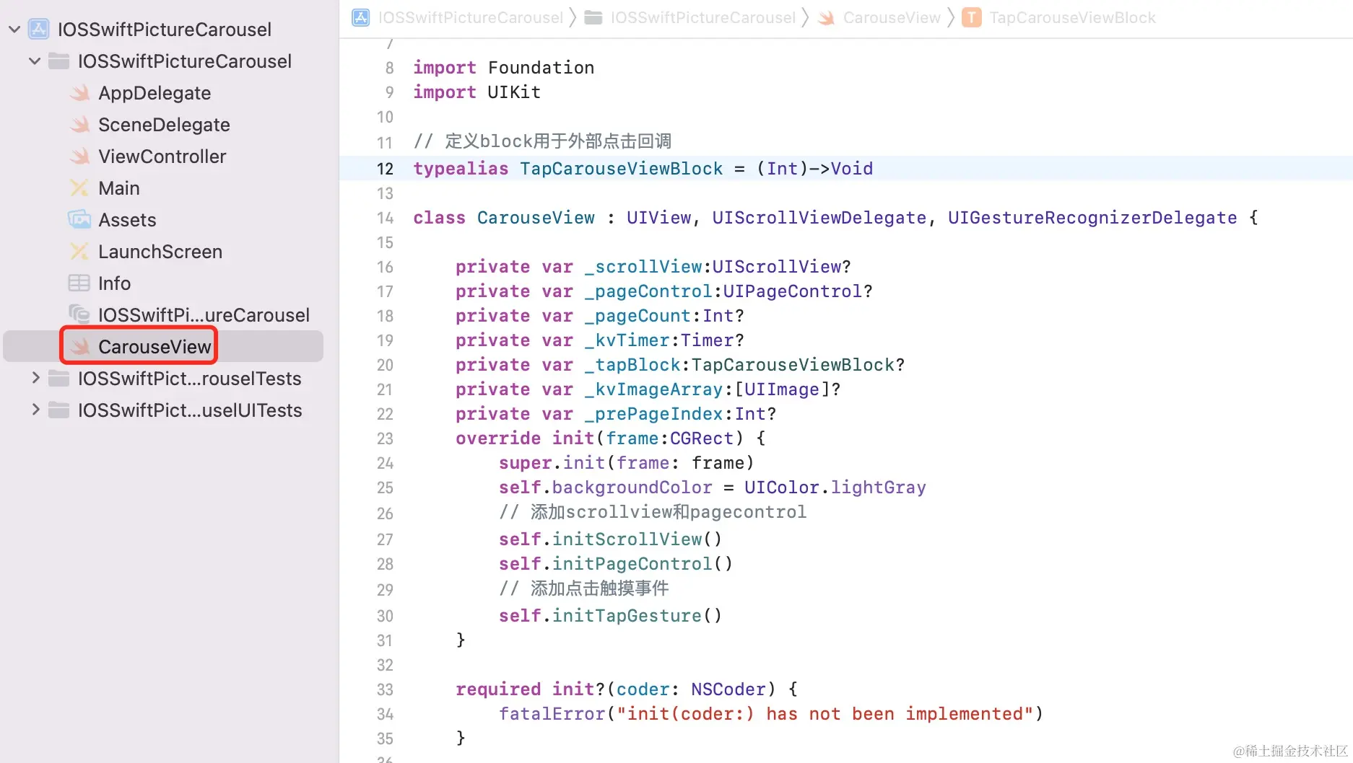Select the IOSSwiftPictureCarousel group in navigator
This screenshot has width=1353, height=763.
click(x=185, y=61)
